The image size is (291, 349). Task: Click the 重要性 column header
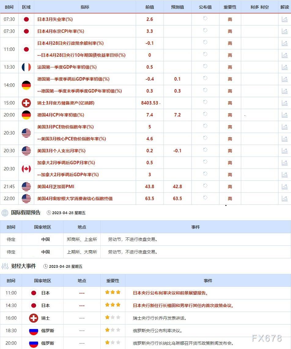pos(230,7)
